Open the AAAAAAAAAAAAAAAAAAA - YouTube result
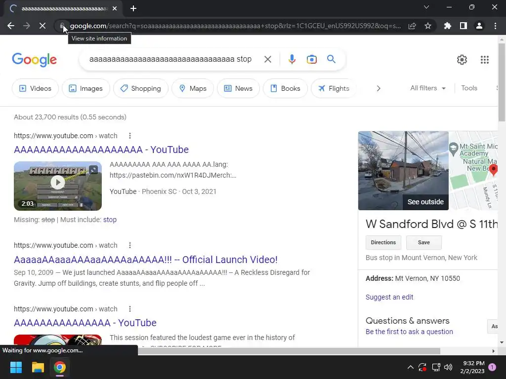506x379 pixels. pyautogui.click(x=101, y=150)
